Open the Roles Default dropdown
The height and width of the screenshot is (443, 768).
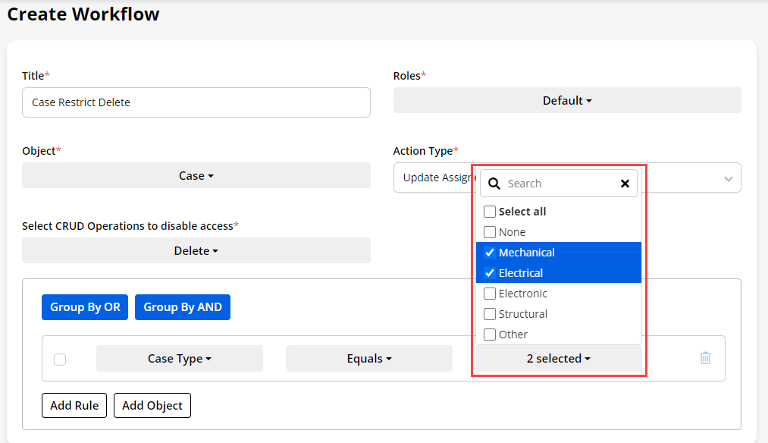click(566, 101)
